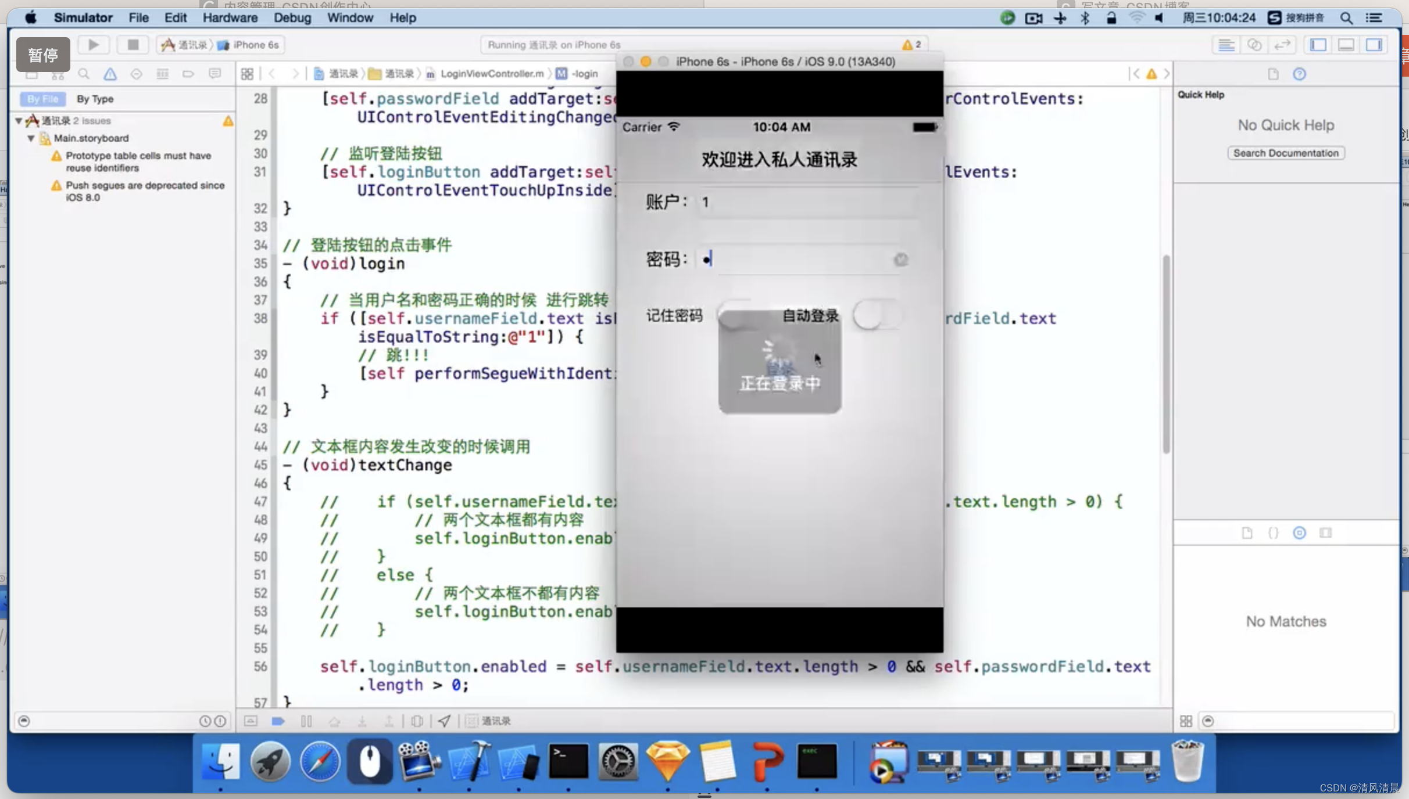The image size is (1409, 799).
Task: Show the file template library icon
Action: (1247, 532)
